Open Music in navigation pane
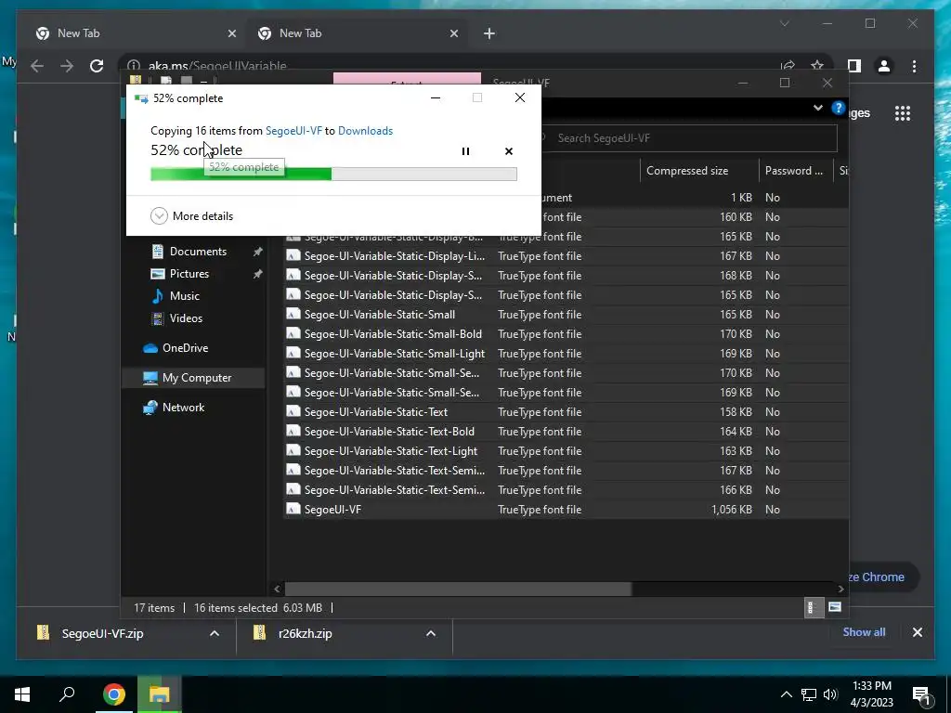Viewport: 951px width, 713px height. (x=185, y=296)
